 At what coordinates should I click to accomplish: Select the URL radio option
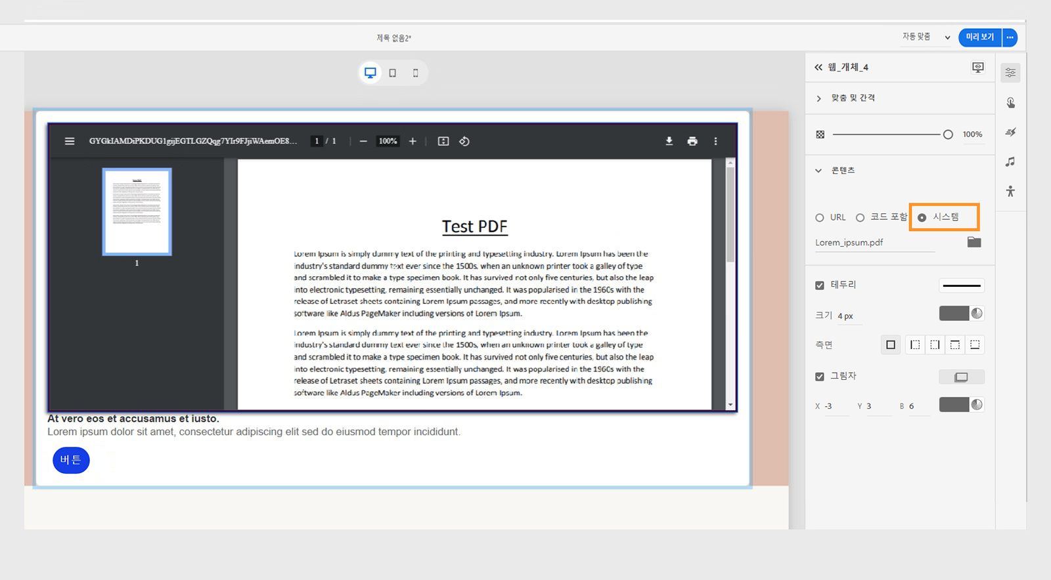[820, 217]
